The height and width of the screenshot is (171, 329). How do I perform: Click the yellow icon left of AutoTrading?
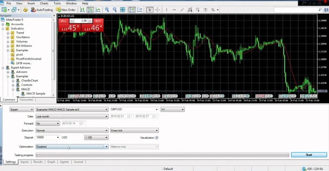25,10
